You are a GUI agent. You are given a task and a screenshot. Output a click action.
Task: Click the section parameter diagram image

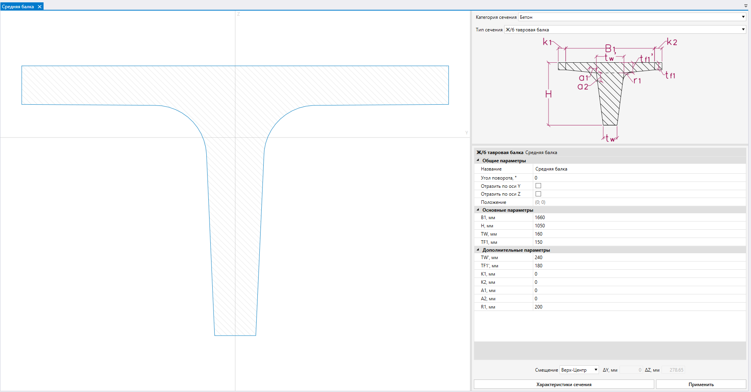coord(610,89)
